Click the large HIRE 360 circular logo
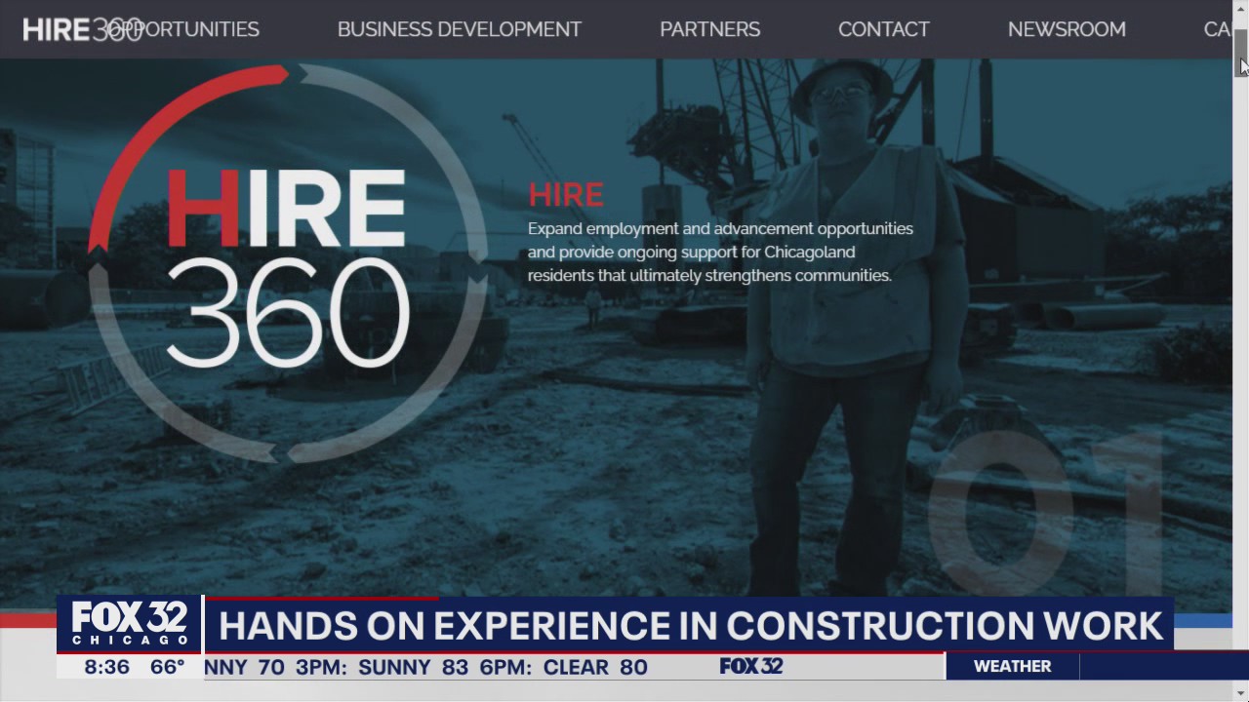 pyautogui.click(x=288, y=263)
